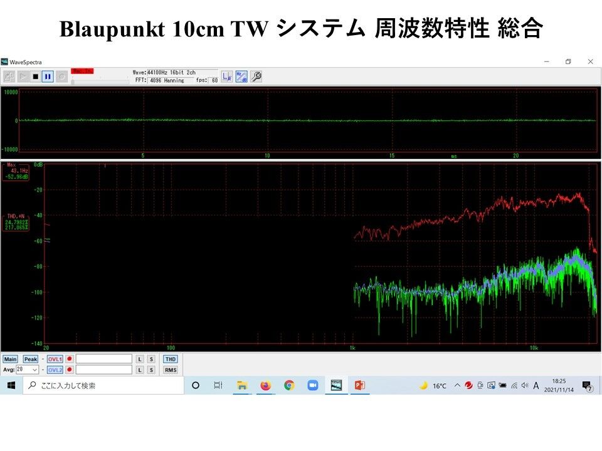Image resolution: width=602 pixels, height=451 pixels.
Task: Toggle the THD display button
Action: click(171, 359)
